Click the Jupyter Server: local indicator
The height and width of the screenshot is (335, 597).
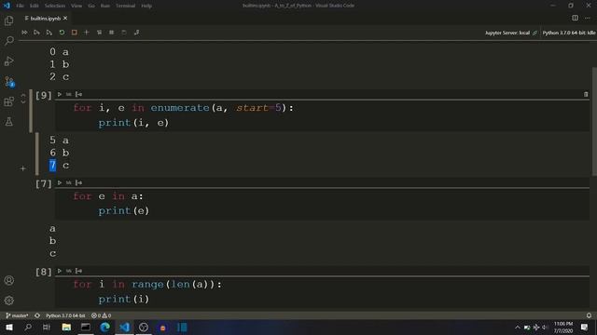coord(510,33)
